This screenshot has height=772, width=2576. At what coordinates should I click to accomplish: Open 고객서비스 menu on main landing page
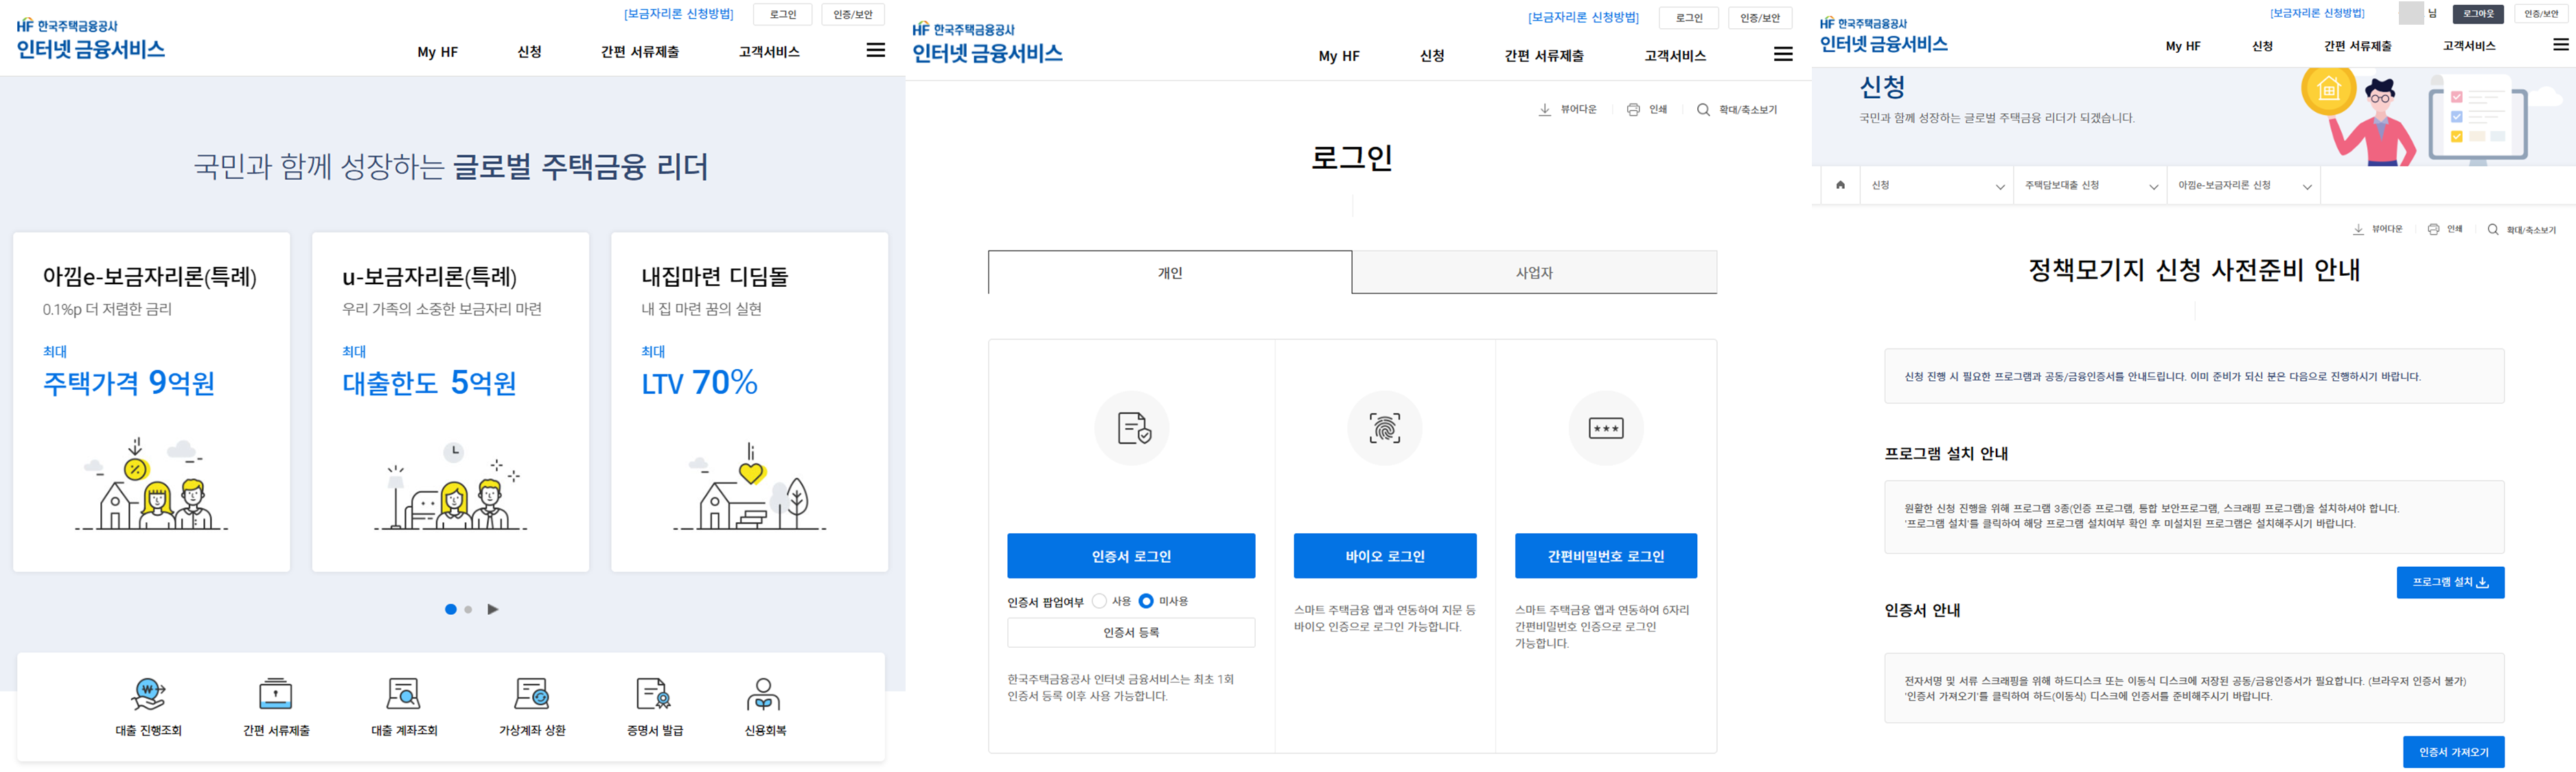[x=769, y=52]
